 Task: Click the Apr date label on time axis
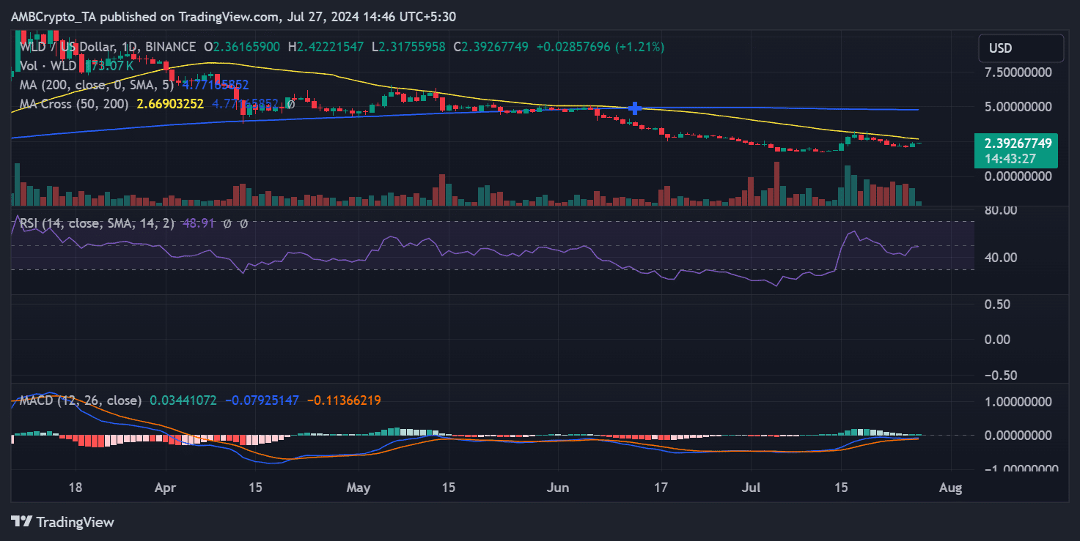[x=166, y=488]
